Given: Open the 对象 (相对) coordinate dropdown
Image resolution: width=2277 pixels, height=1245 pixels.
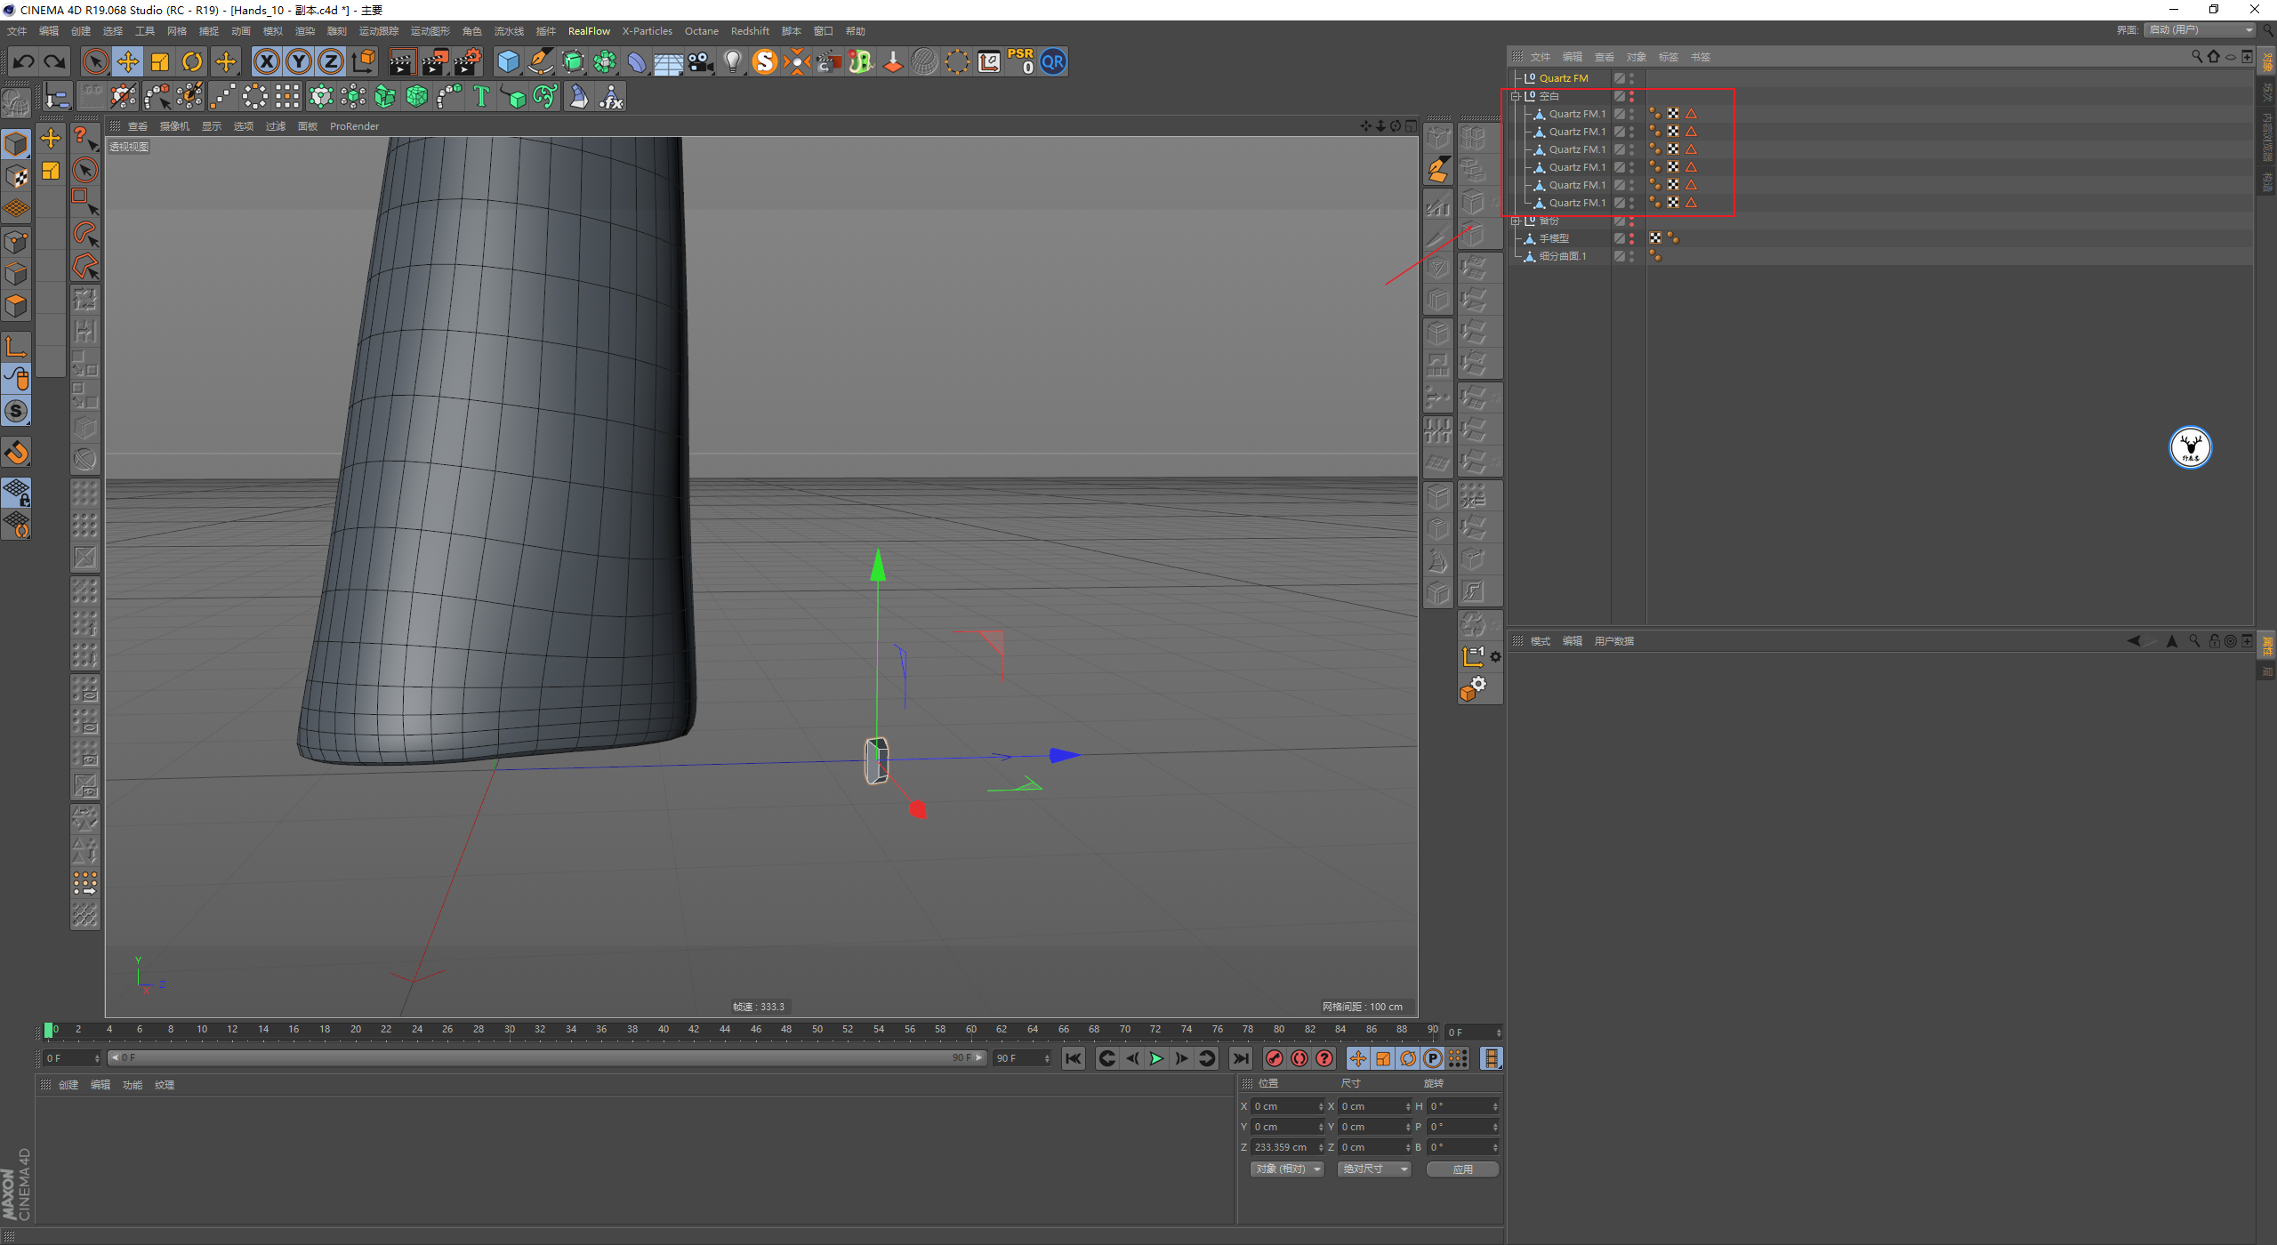Looking at the screenshot, I should (x=1287, y=1169).
